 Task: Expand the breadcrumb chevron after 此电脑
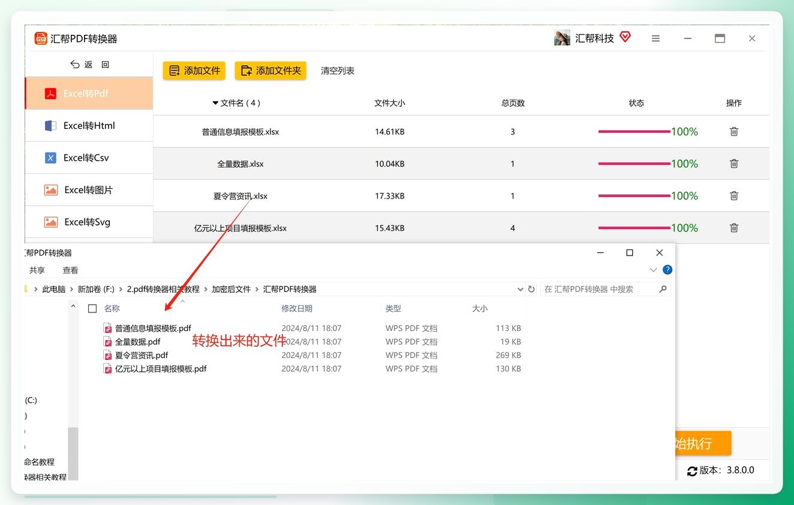click(x=71, y=289)
